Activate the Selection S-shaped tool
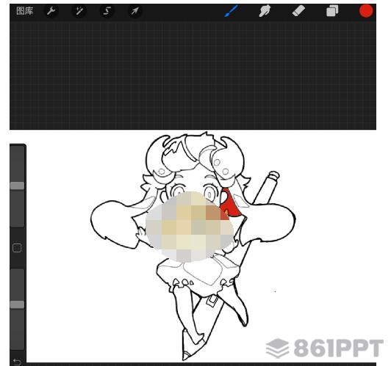 107,11
